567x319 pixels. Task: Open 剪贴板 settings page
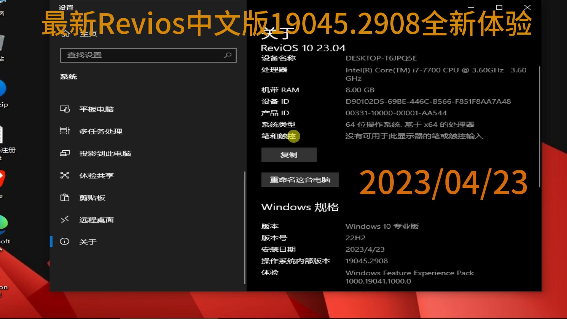pos(148,198)
